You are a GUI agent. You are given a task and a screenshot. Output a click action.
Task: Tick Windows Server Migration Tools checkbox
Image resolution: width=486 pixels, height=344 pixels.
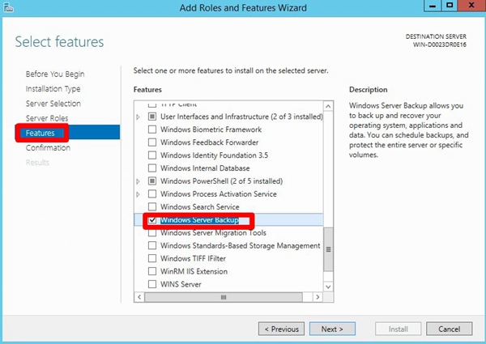click(x=152, y=233)
